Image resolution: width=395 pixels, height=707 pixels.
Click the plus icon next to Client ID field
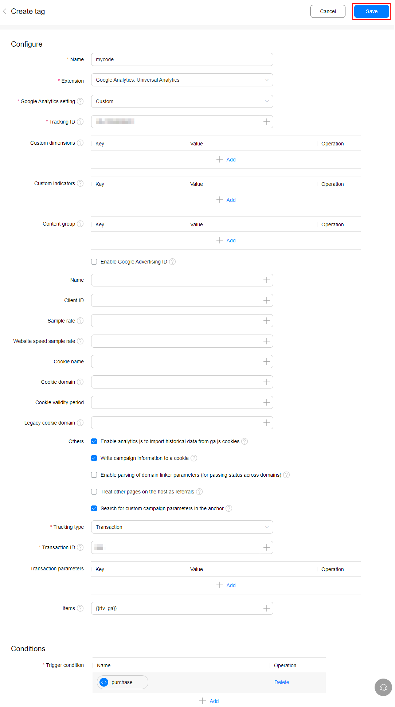[267, 300]
